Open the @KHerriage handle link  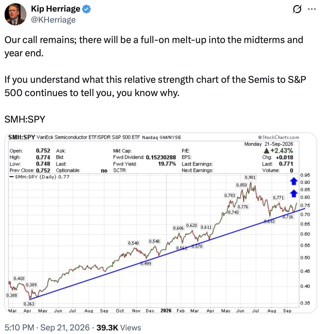coord(53,20)
